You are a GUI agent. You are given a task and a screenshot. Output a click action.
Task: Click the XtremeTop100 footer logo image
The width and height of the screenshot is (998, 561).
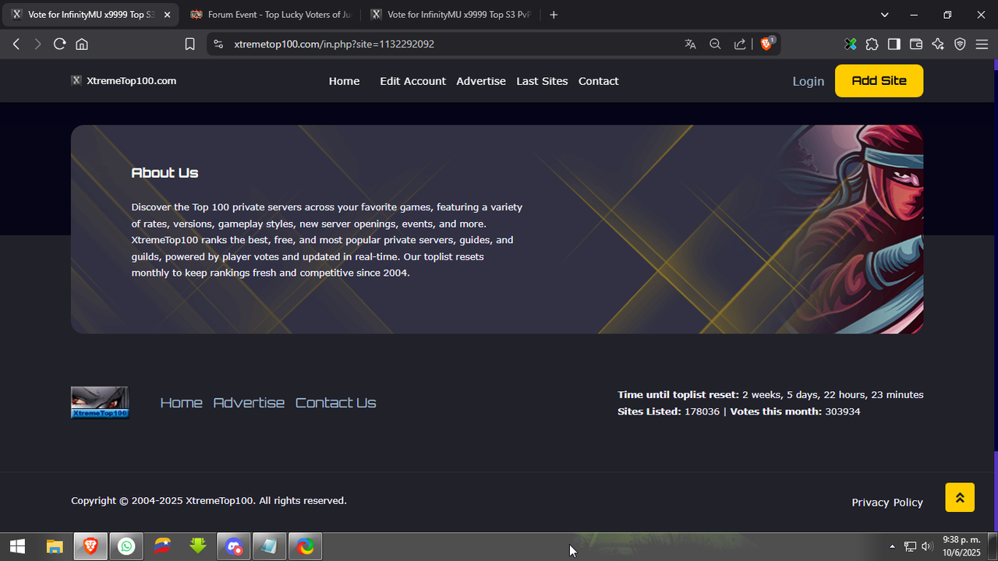click(100, 403)
